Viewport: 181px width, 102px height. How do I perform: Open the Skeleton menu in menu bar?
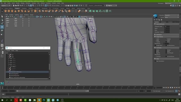(34, 3)
